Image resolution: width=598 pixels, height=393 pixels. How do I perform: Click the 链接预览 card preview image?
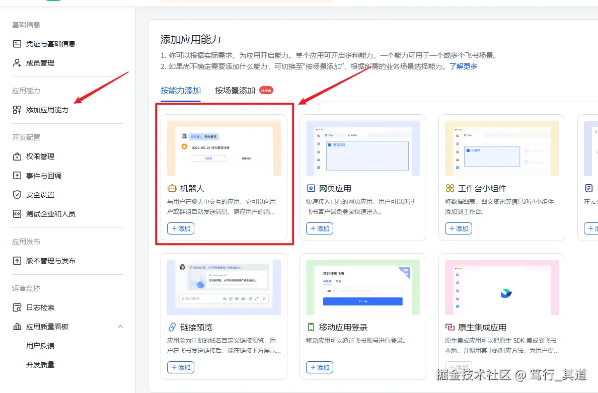coord(224,287)
